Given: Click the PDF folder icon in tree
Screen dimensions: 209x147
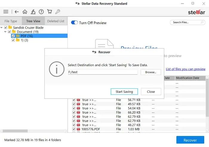Looking at the screenshot, I should pos(18,36).
